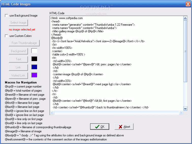This screenshot has width=192, height=144.
Task: Click the vertical scrollbar down arrow
Action: pyautogui.click(x=185, y=109)
